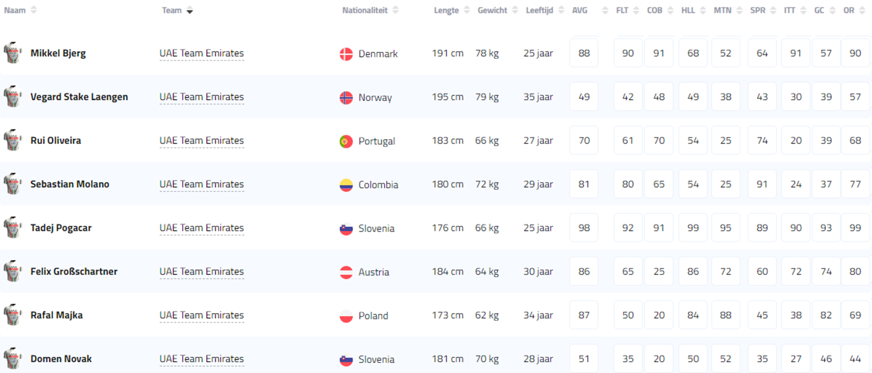
Task: Click the Portugal flag icon
Action: point(346,141)
